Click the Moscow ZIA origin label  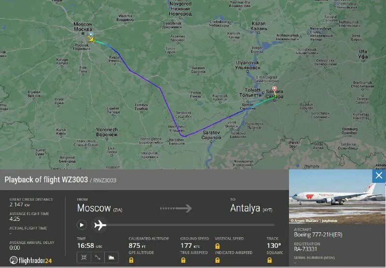coord(99,208)
